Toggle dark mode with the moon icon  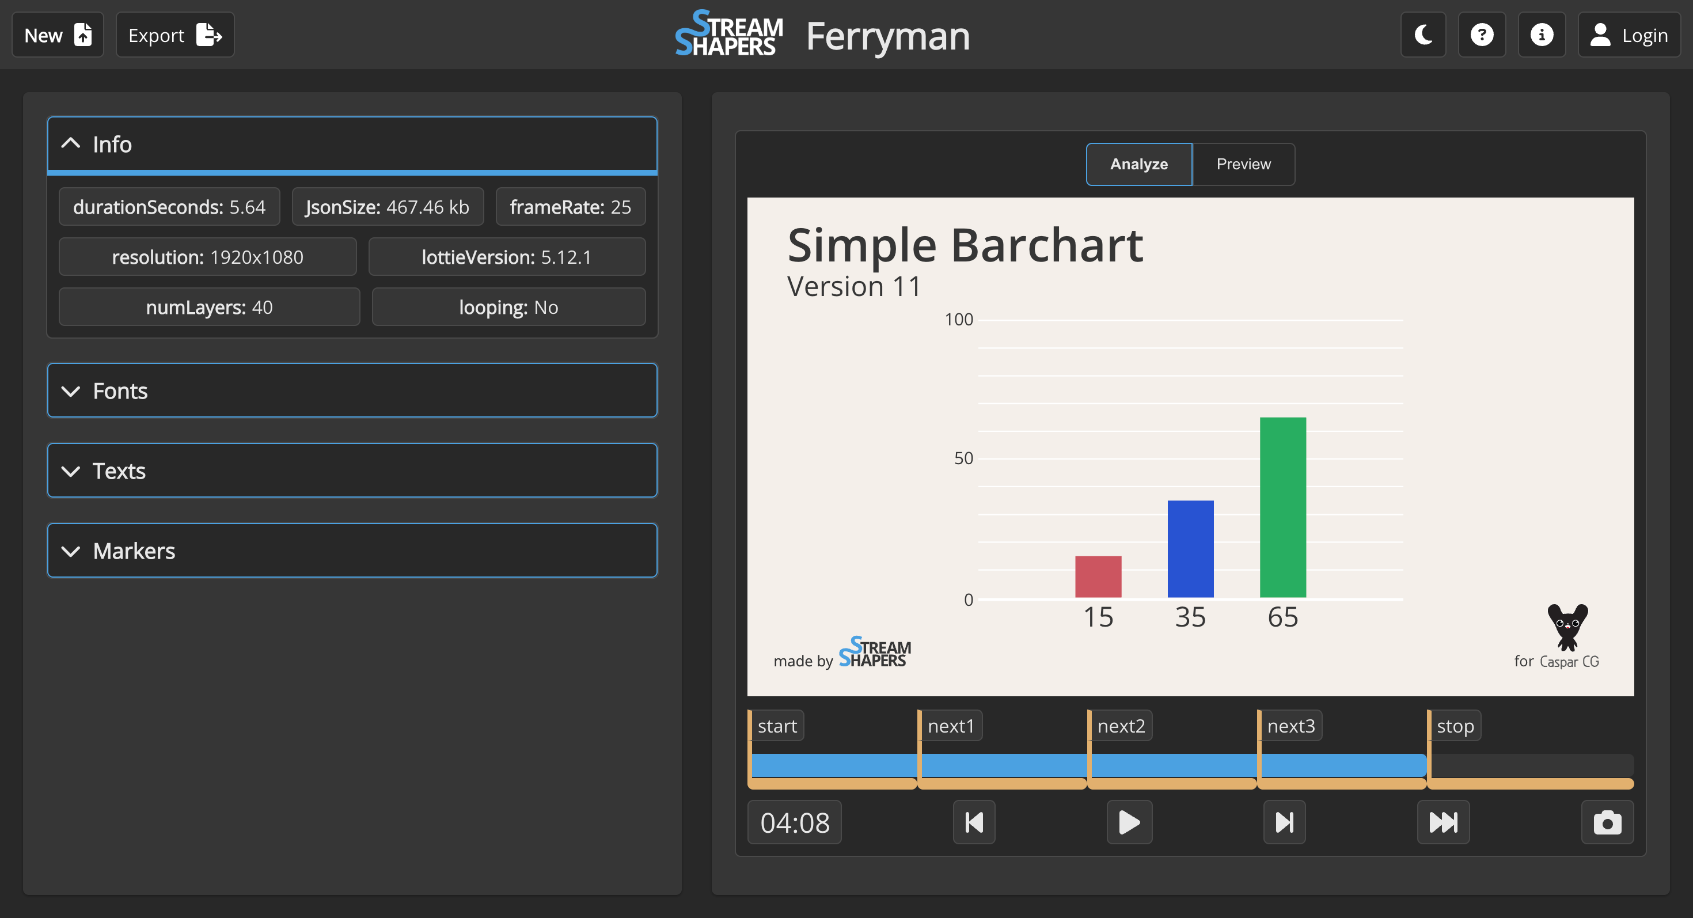click(1423, 35)
